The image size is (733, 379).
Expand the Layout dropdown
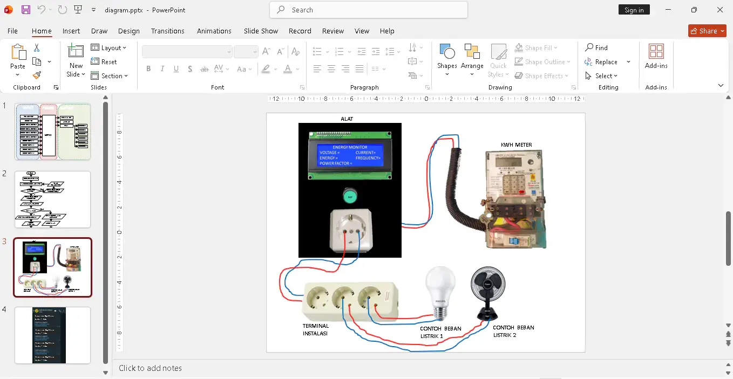(109, 48)
